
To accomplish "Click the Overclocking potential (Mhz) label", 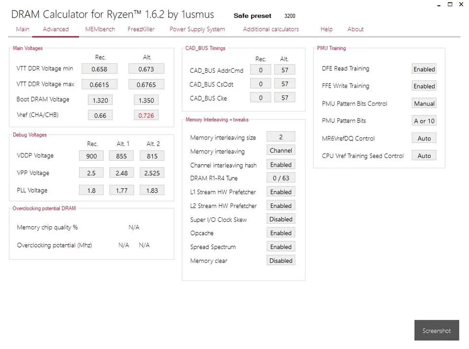I will point(54,245).
